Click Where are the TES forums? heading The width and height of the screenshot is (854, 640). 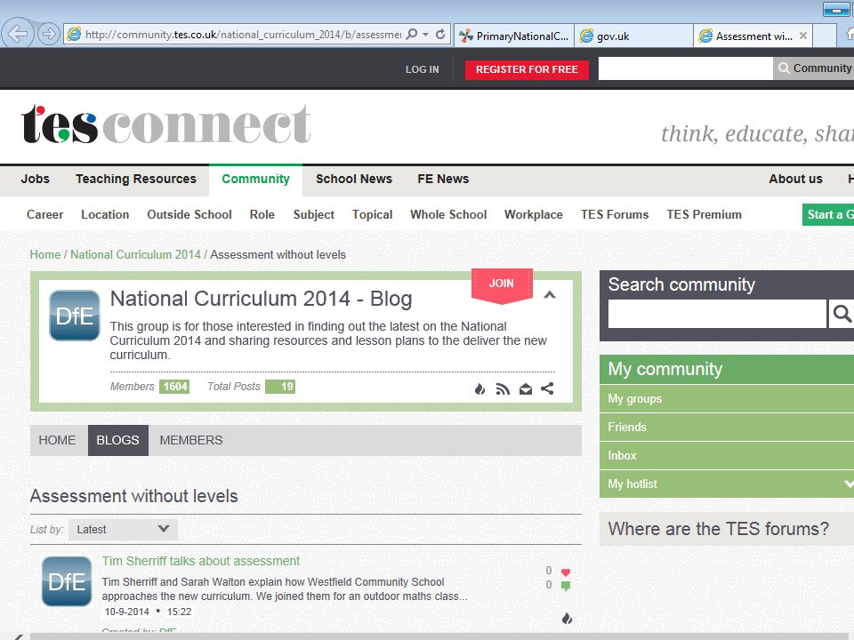[719, 529]
